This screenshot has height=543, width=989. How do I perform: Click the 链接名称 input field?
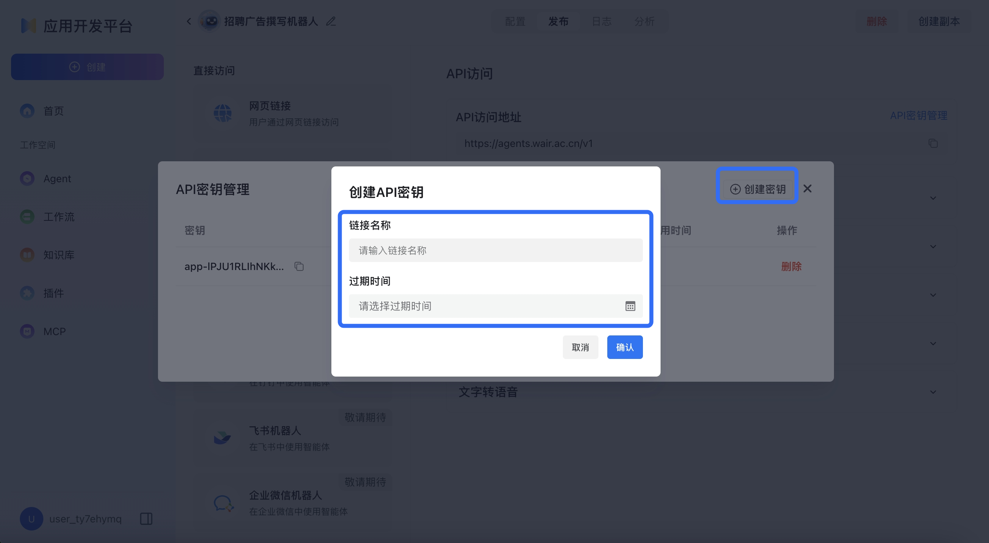point(495,251)
